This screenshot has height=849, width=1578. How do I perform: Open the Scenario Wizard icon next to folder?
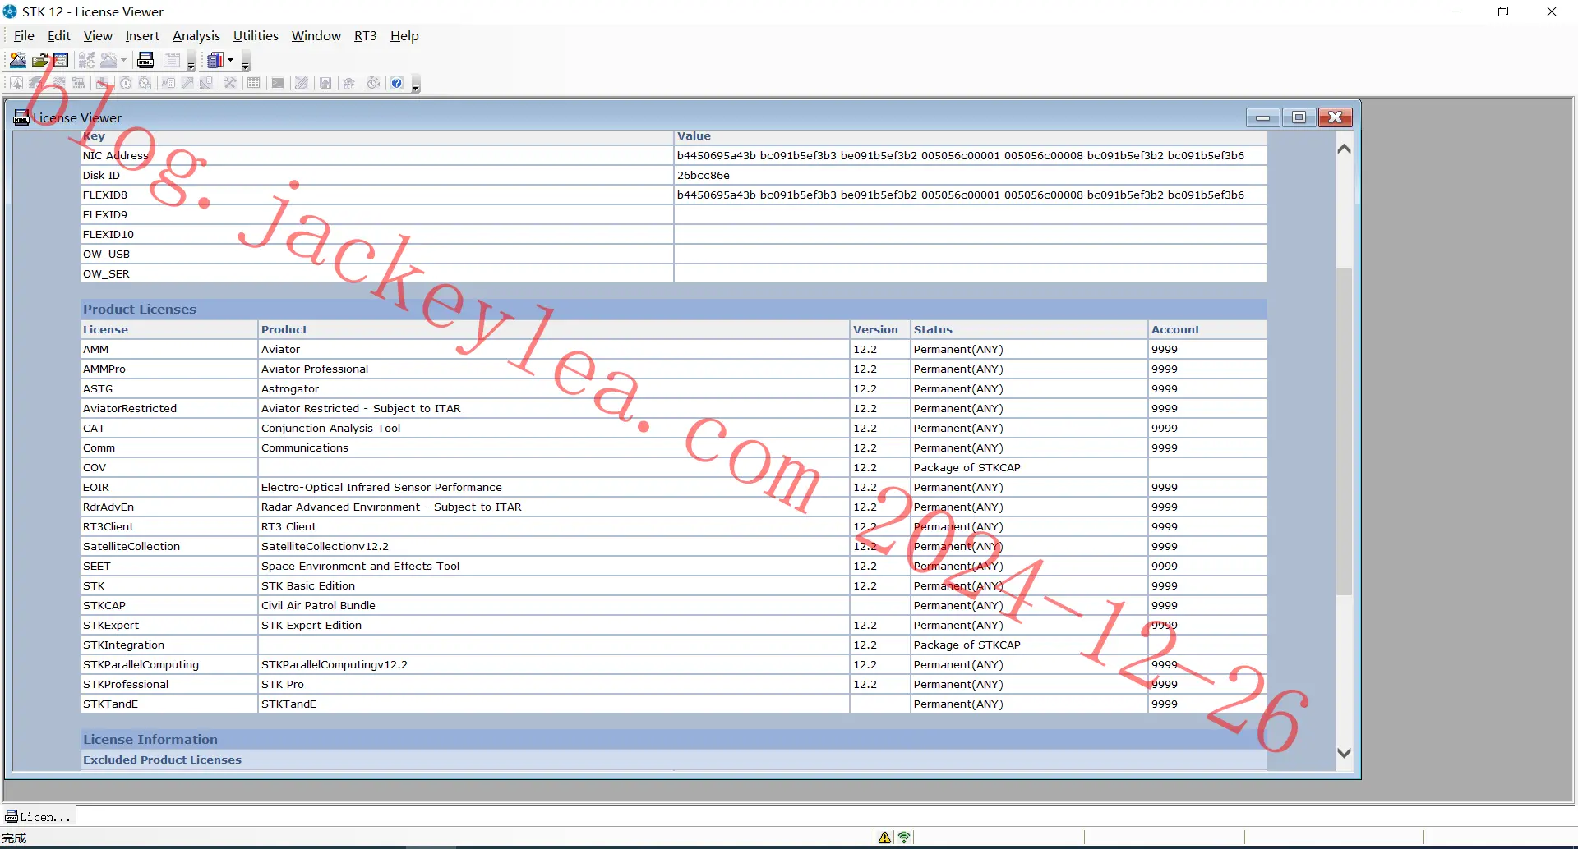tap(61, 60)
